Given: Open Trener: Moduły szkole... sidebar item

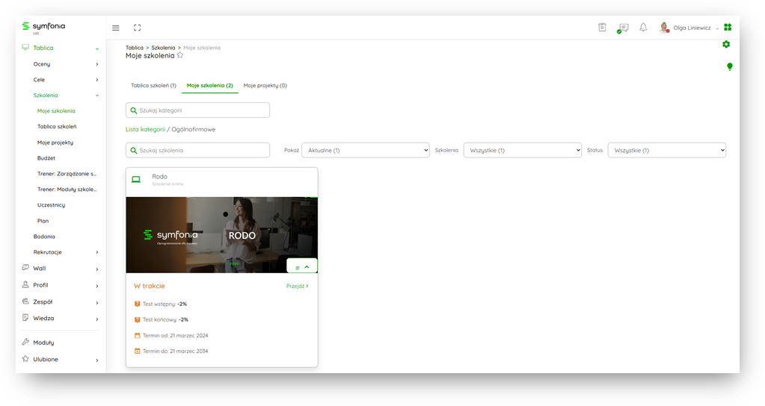Looking at the screenshot, I should (x=67, y=190).
